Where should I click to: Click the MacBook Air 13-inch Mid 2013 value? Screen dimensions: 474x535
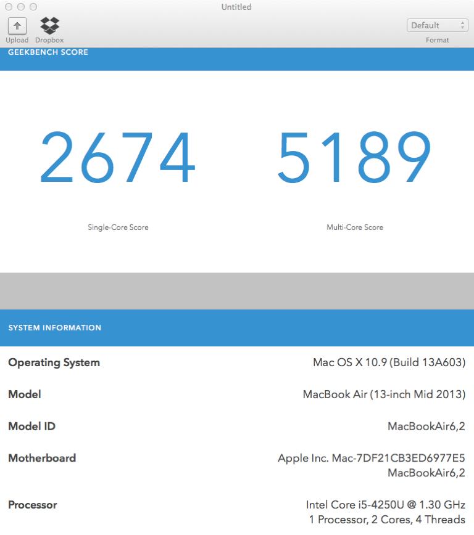384,394
